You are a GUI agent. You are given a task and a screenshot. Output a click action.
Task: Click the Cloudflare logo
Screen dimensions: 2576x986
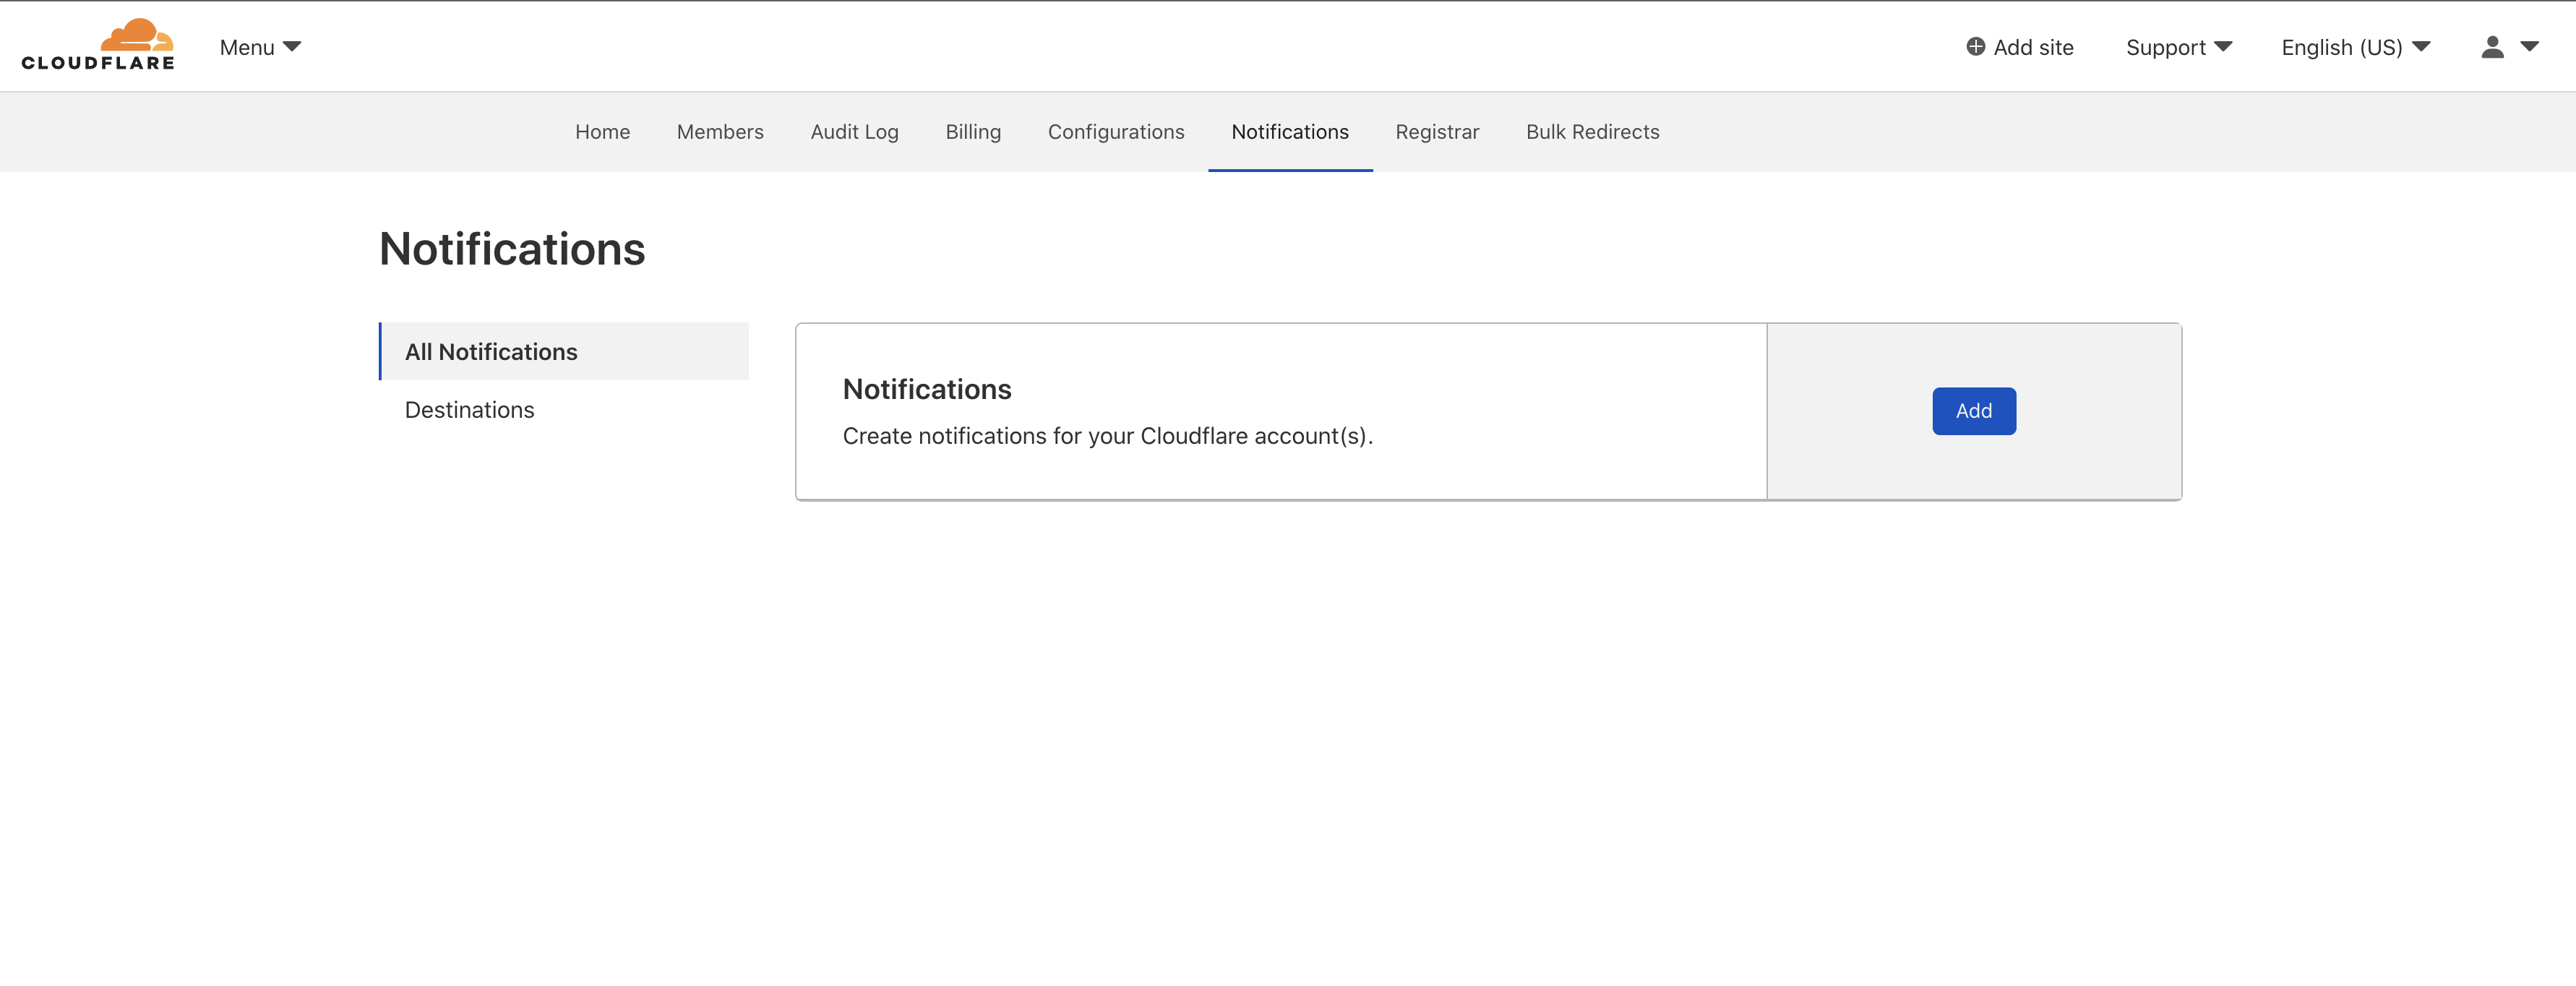[x=98, y=45]
